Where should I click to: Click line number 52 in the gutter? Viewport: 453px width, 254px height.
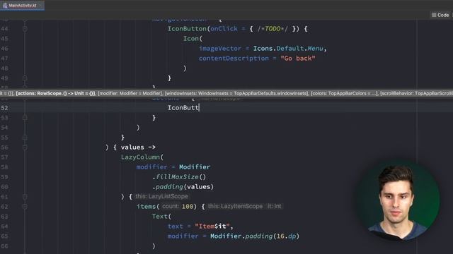click(x=4, y=108)
